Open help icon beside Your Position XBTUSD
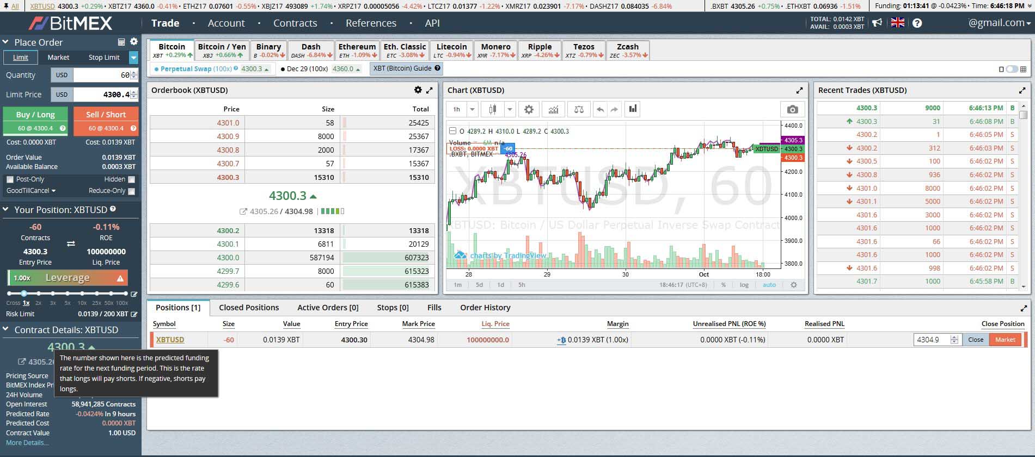Viewport: 1035px width, 457px height. 113,209
